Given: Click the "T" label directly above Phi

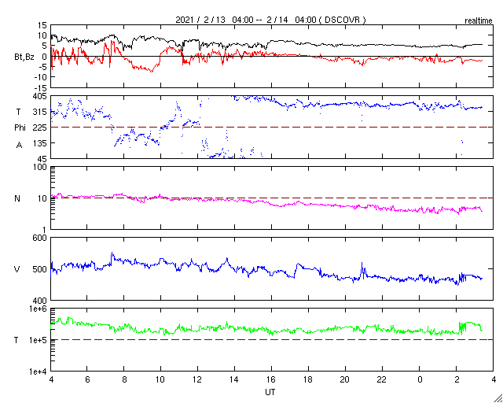Looking at the screenshot, I should [18, 112].
